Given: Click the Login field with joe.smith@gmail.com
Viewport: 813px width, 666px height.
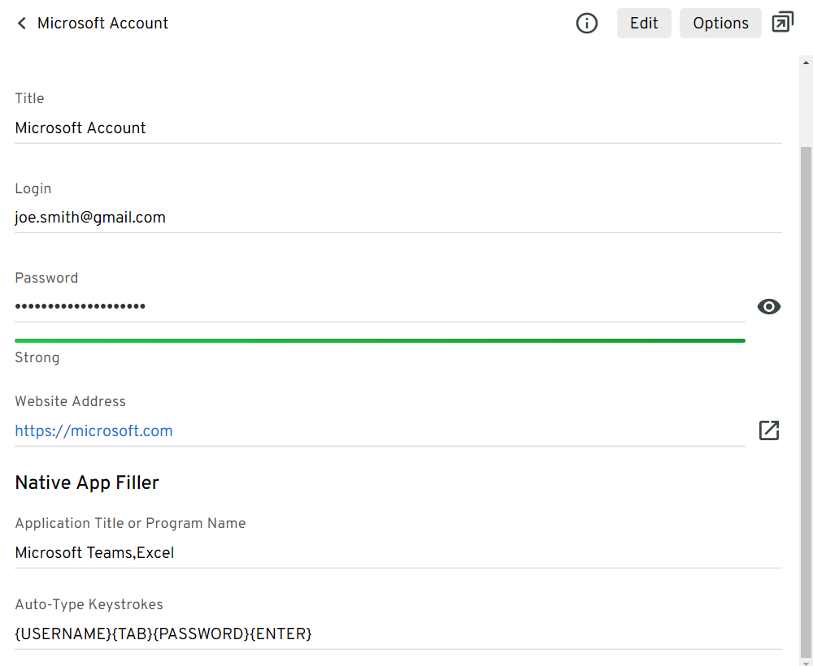Looking at the screenshot, I should click(90, 218).
